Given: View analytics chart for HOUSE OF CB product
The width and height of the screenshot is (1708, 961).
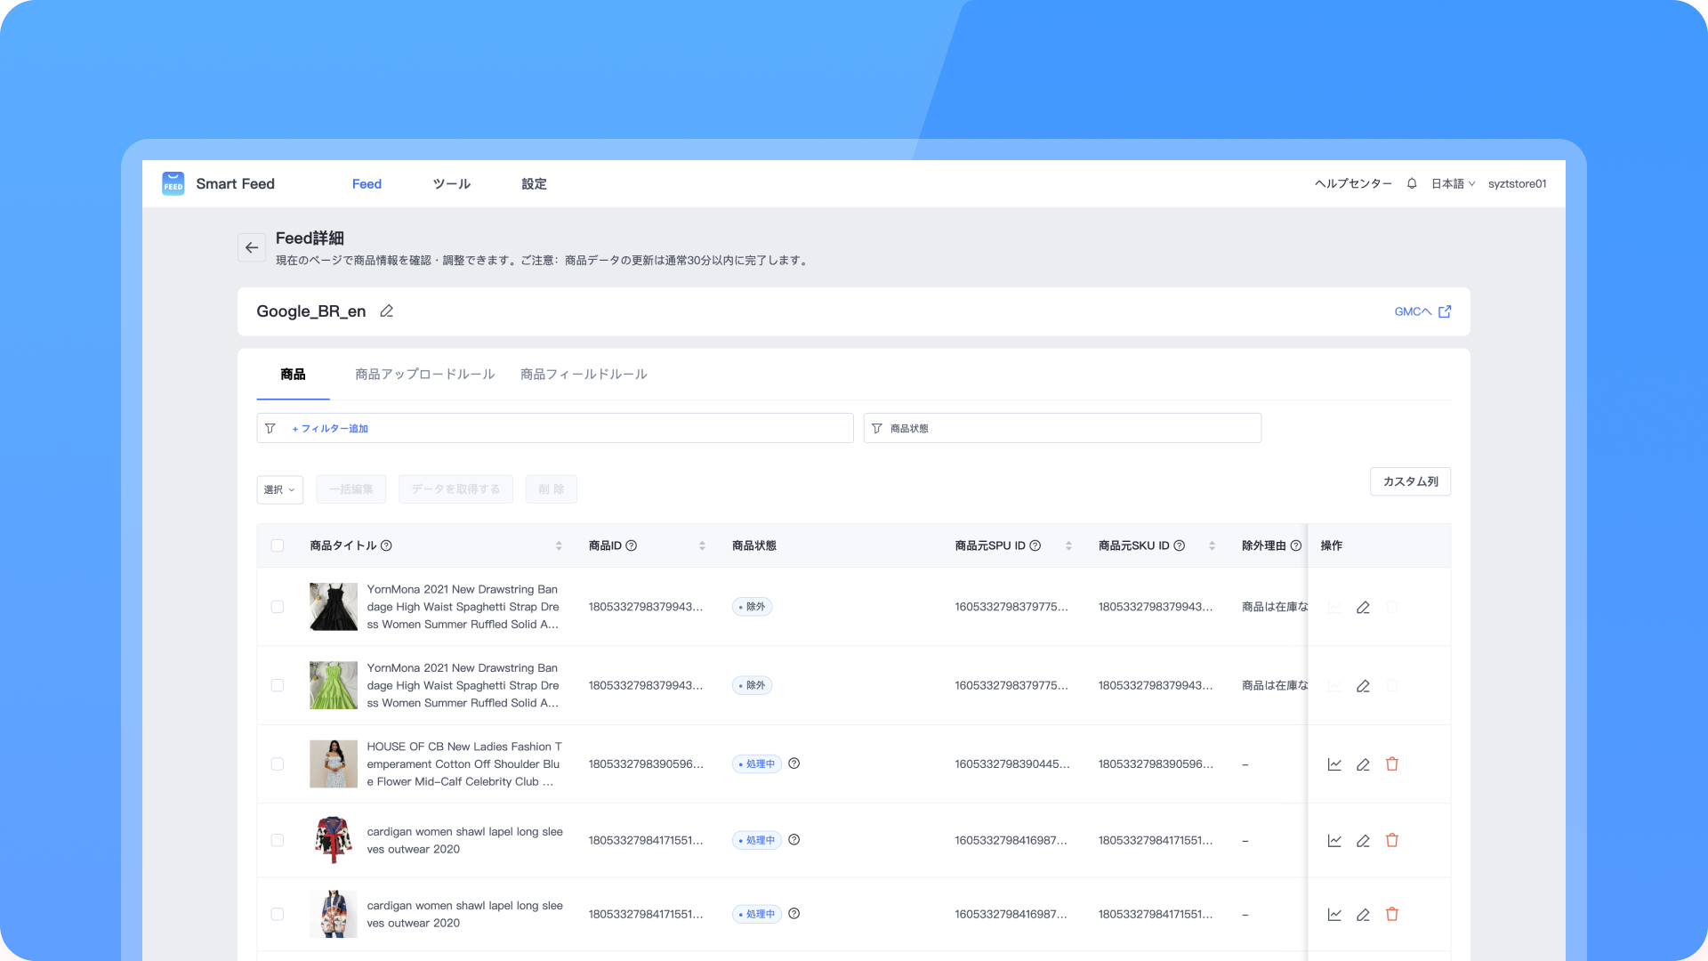Looking at the screenshot, I should tap(1334, 764).
